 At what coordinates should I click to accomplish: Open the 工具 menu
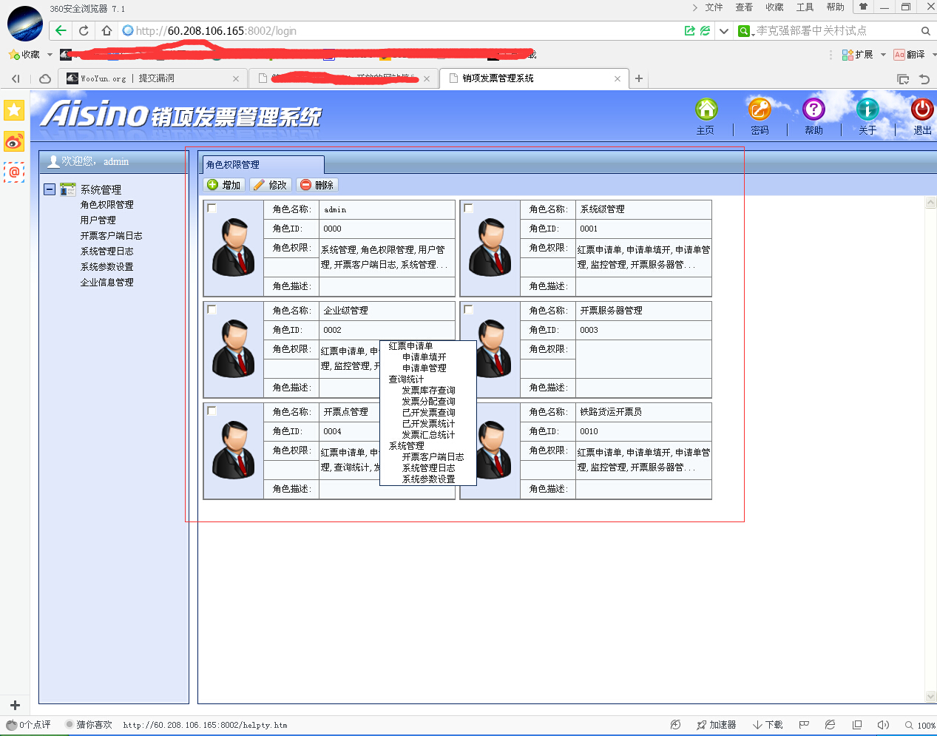(805, 7)
